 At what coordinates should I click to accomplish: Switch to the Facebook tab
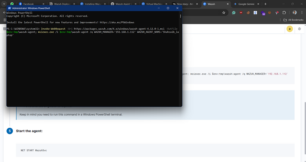29,4
